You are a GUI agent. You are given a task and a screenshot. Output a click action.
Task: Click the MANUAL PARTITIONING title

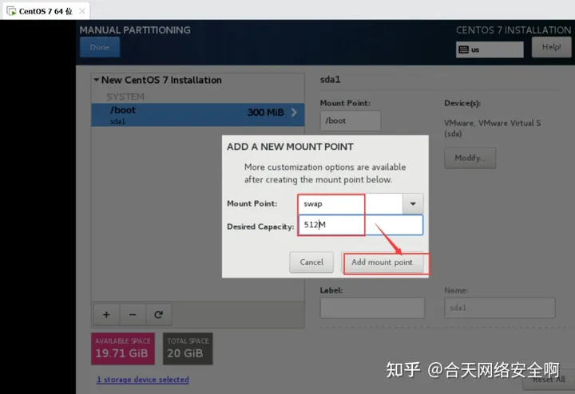point(135,30)
